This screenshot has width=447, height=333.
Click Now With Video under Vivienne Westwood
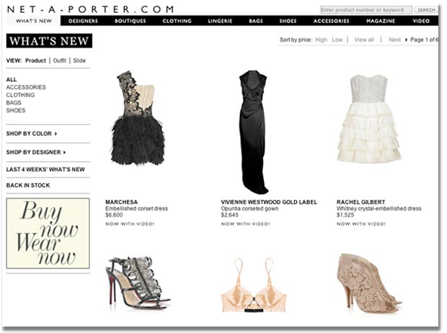245,224
